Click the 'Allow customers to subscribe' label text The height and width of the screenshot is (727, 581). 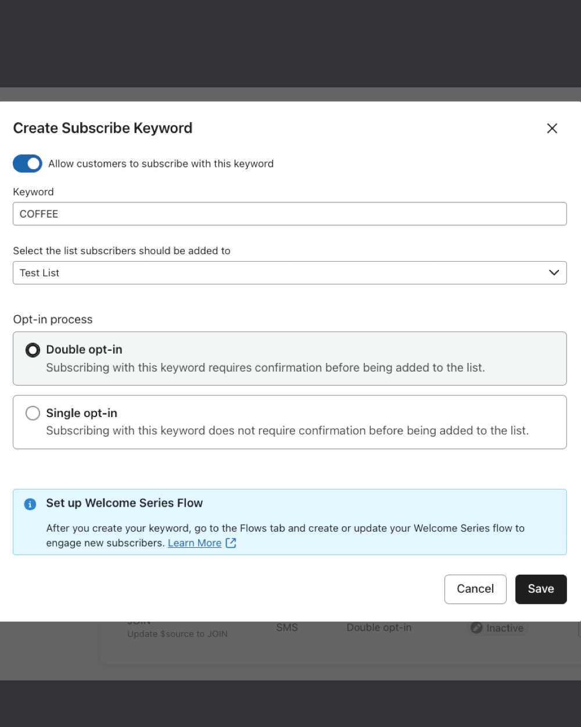point(161,164)
